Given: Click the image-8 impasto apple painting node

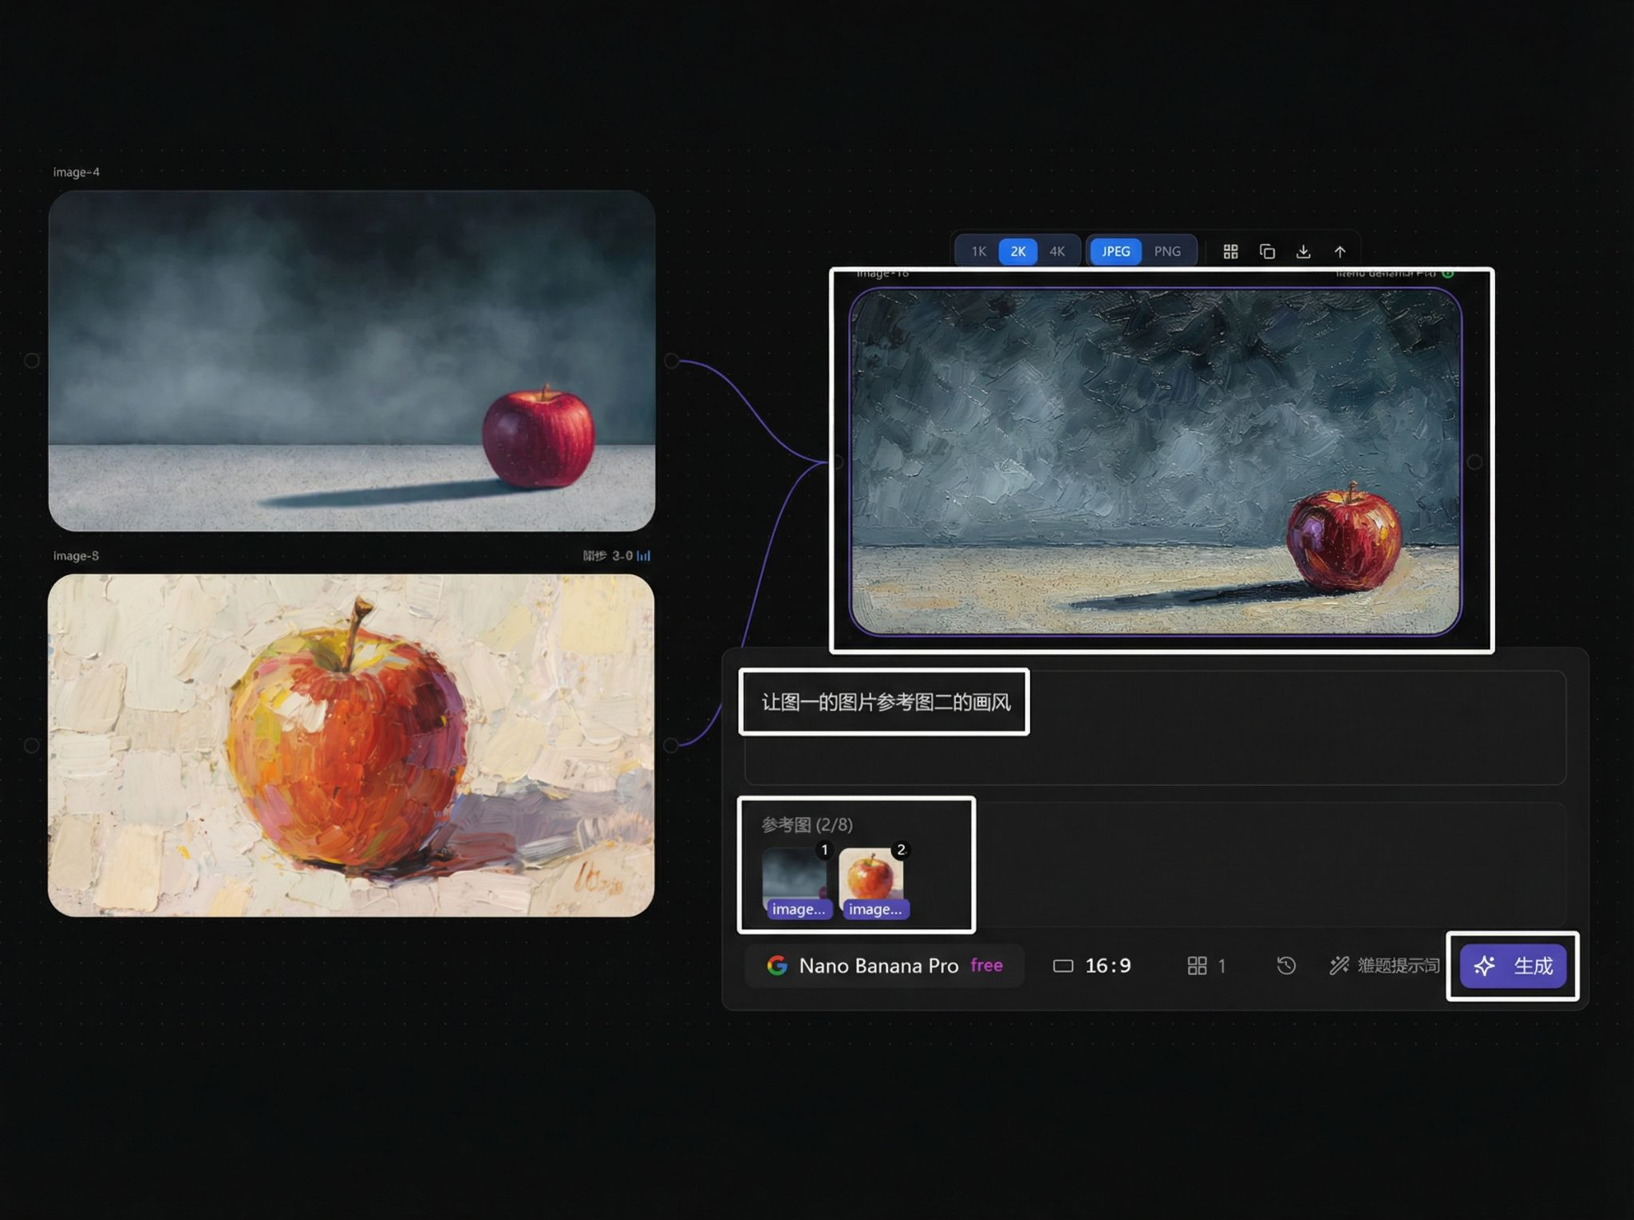Looking at the screenshot, I should tap(351, 745).
